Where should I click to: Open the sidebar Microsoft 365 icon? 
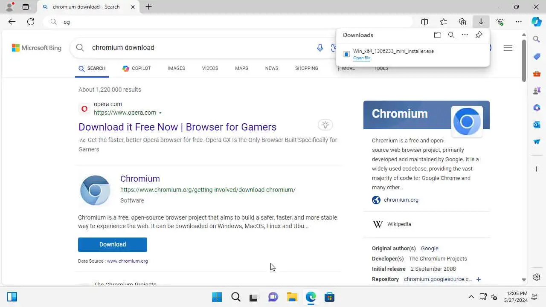coord(537,107)
